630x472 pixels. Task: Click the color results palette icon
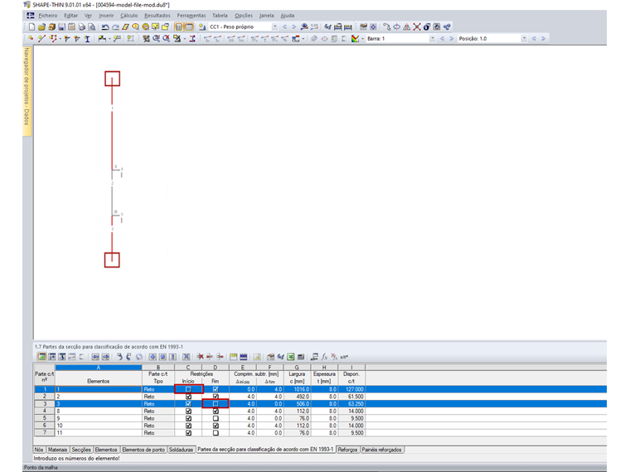tap(355, 39)
